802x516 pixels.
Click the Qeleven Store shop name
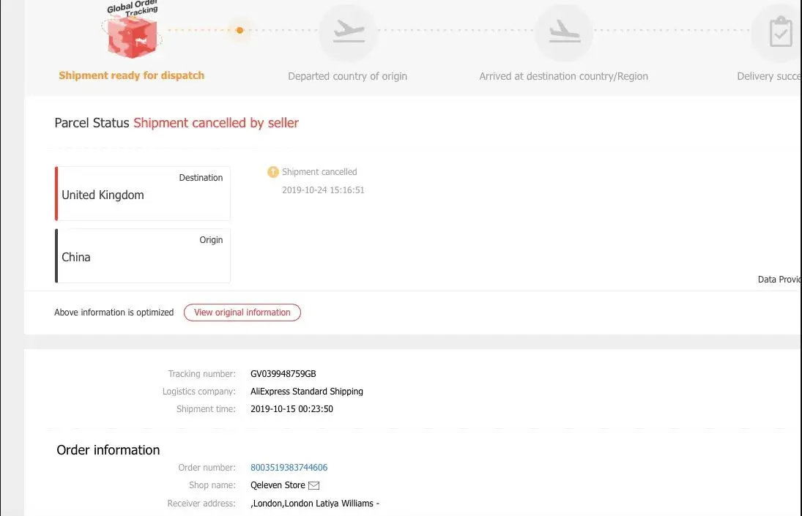(x=278, y=485)
